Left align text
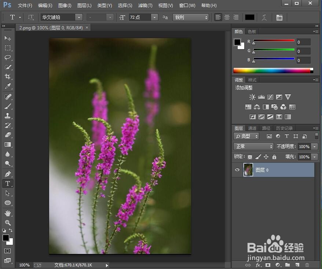 pyautogui.click(x=218, y=17)
